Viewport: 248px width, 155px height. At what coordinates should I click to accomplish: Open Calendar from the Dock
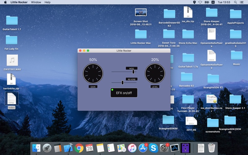(x=89, y=148)
